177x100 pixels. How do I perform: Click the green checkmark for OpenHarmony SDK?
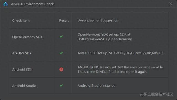(x=61, y=36)
